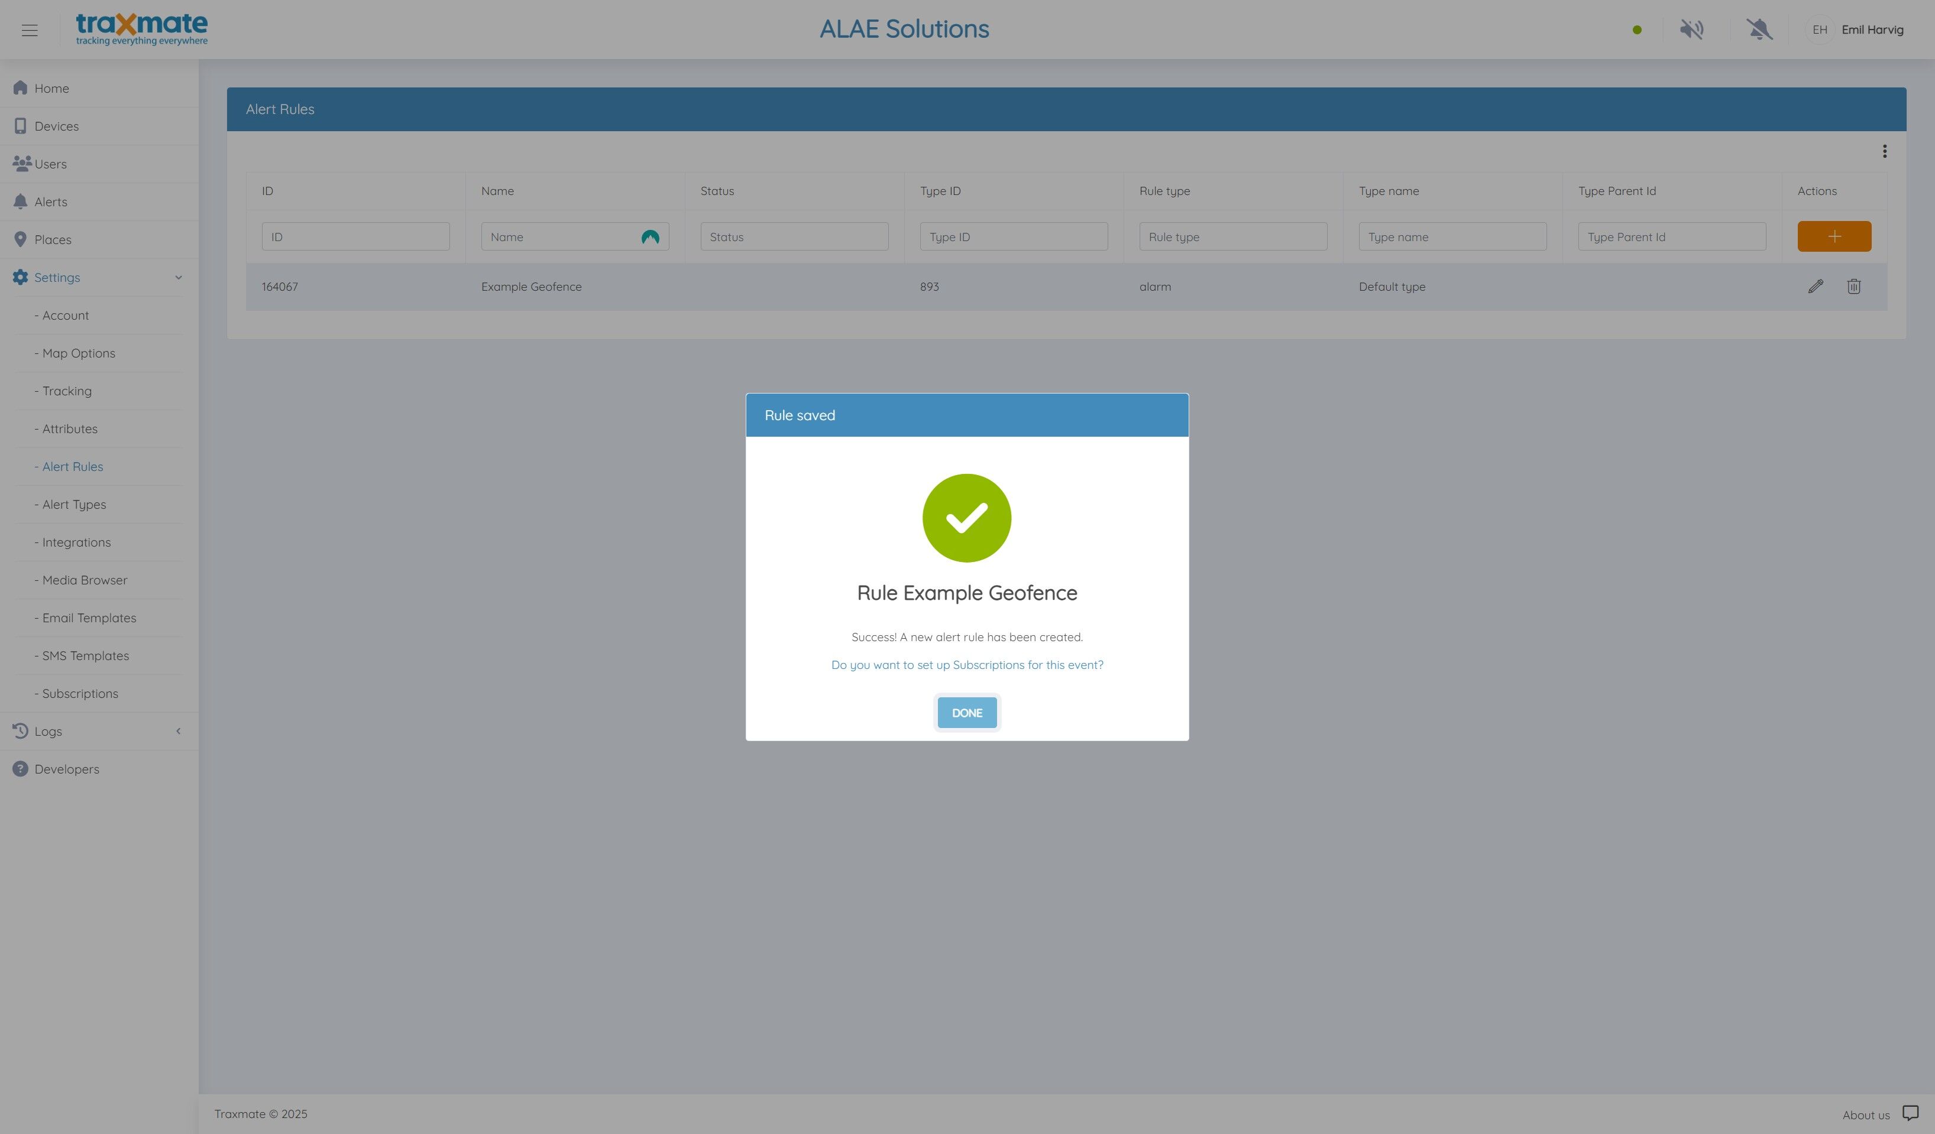The image size is (1935, 1134).
Task: Click the set up Subscriptions link
Action: 967,664
